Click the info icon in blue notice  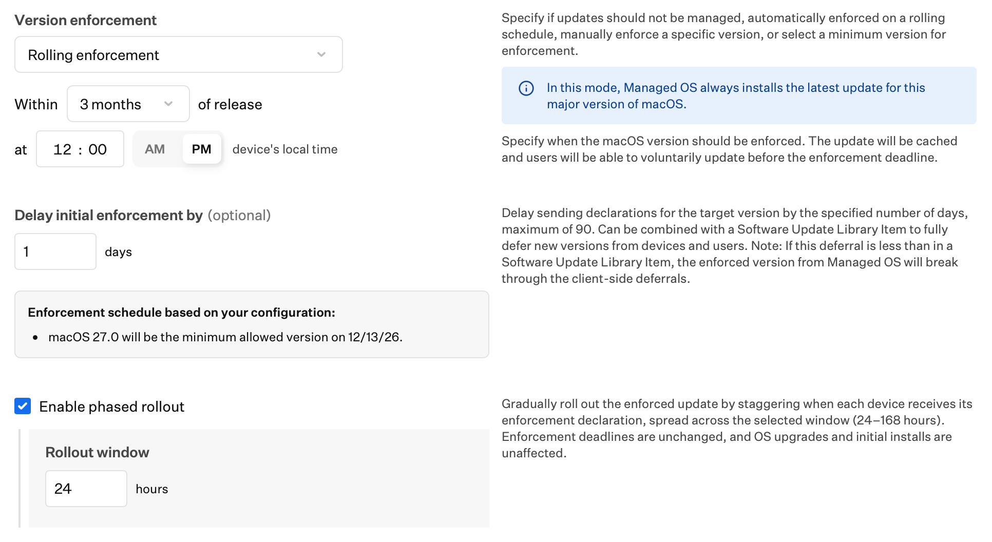[x=526, y=88]
